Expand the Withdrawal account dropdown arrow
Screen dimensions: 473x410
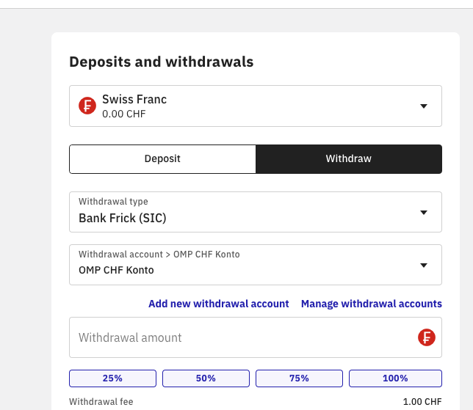(423, 266)
